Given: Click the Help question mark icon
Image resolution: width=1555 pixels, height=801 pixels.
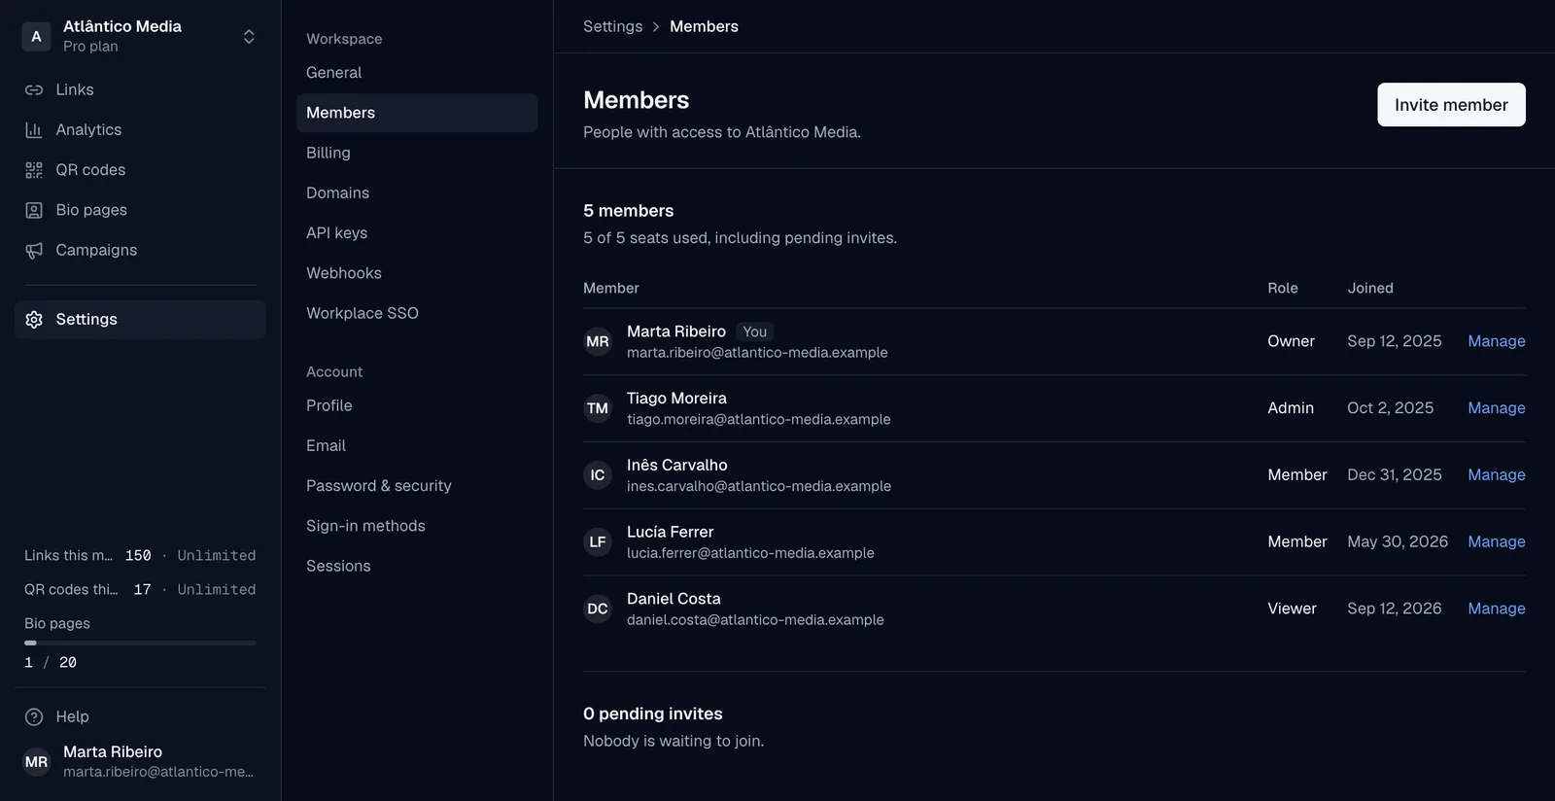Looking at the screenshot, I should pos(34,716).
